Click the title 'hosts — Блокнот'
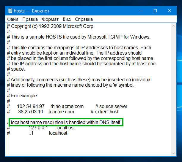This screenshot has width=182, height=162. 32,11
